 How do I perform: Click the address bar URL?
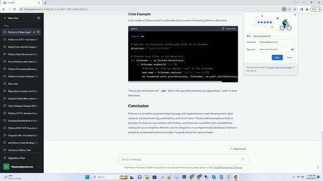[56, 9]
